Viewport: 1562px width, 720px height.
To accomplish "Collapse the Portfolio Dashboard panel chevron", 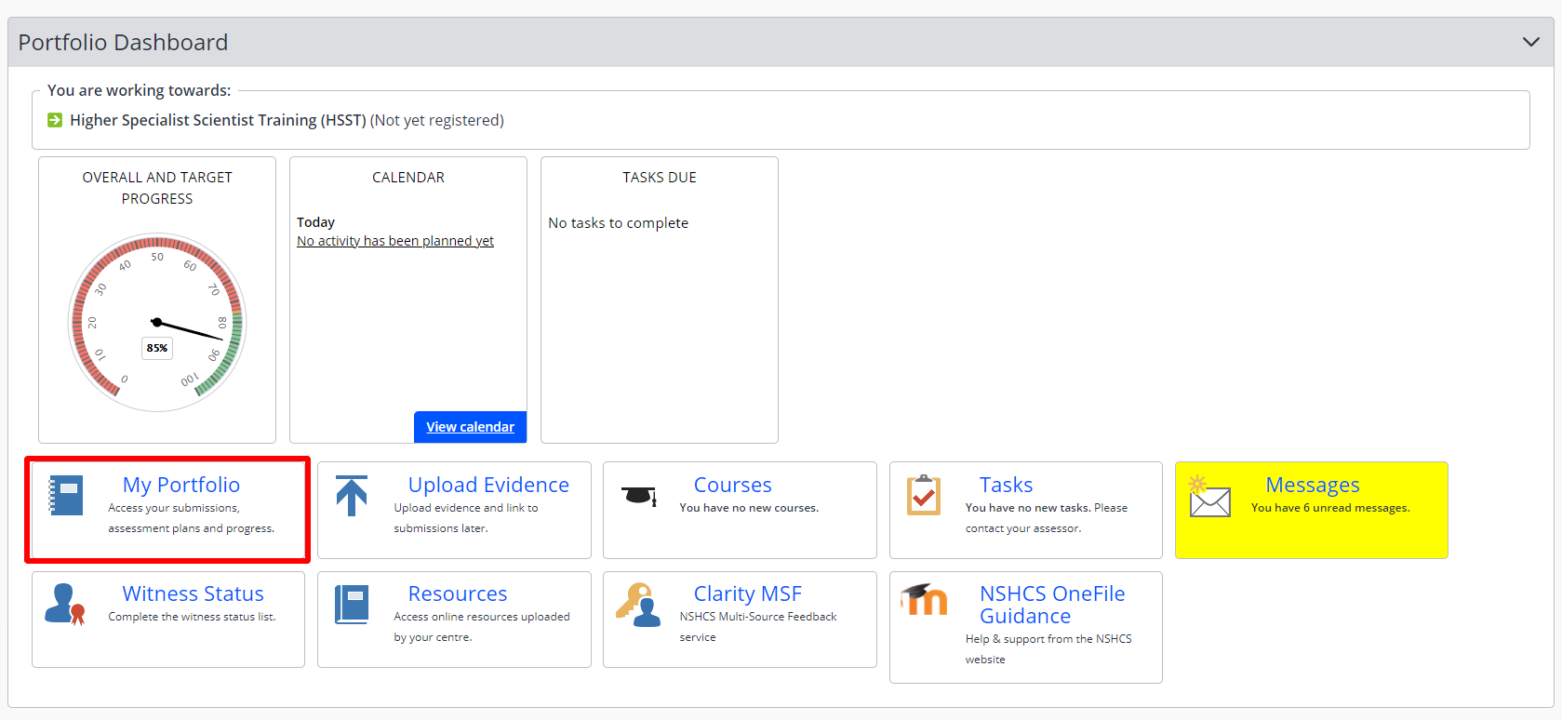I will pos(1530,42).
